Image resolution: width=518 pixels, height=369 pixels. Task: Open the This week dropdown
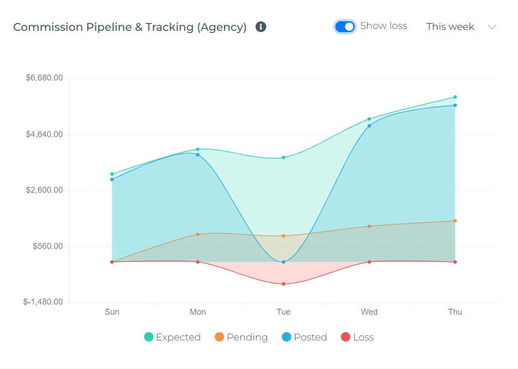pyautogui.click(x=450, y=27)
